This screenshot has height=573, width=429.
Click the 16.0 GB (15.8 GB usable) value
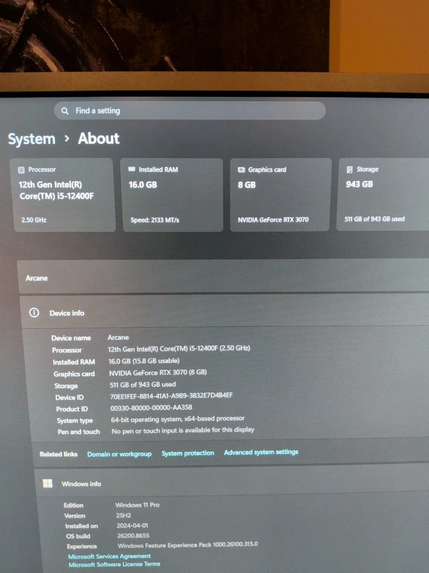(x=144, y=361)
